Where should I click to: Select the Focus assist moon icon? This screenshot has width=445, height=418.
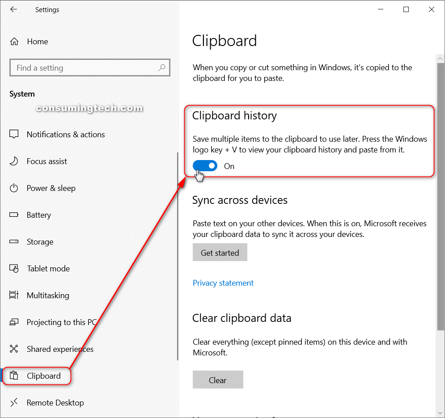(x=14, y=161)
